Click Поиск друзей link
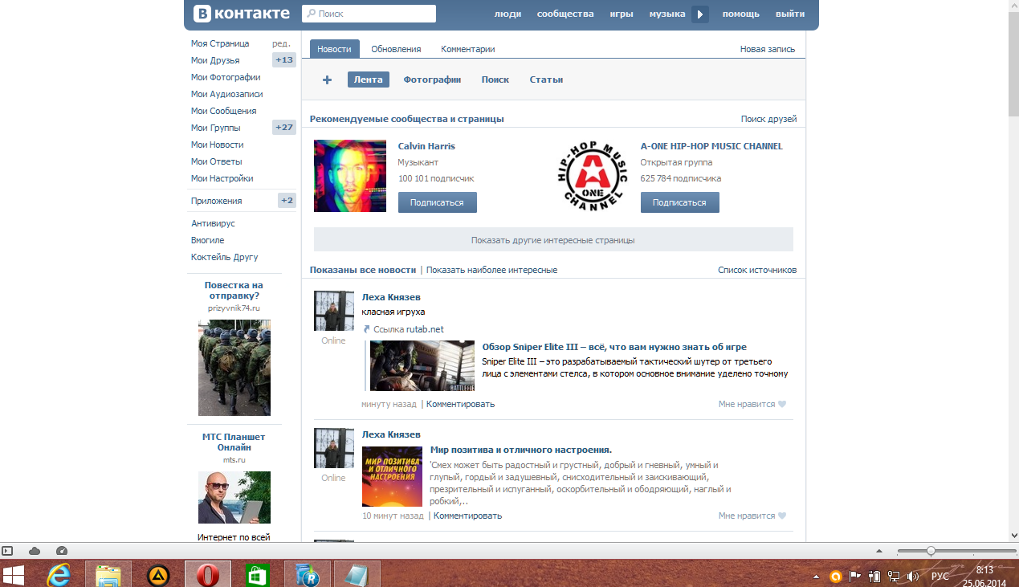 click(768, 119)
